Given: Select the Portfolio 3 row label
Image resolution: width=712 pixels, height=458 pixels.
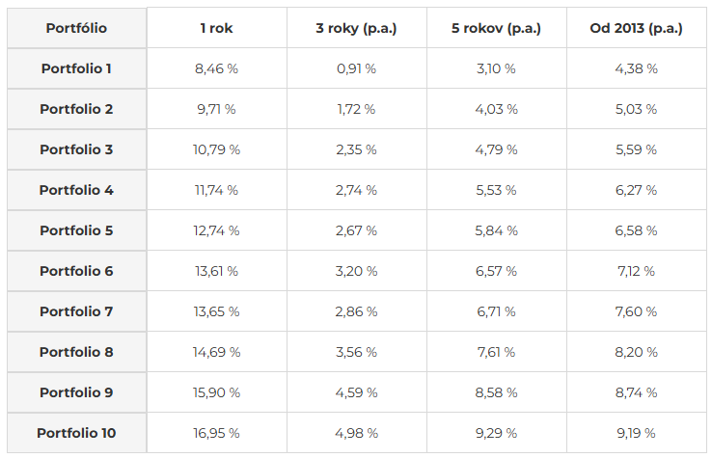Looking at the screenshot, I should pyautogui.click(x=76, y=149).
